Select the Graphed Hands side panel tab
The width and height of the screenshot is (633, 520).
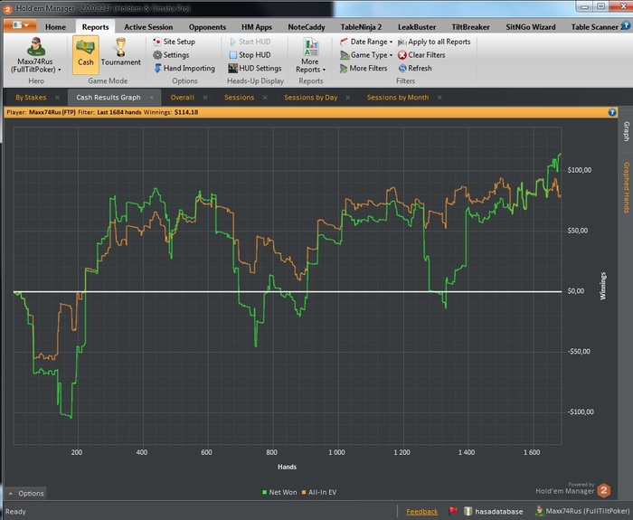tap(626, 187)
